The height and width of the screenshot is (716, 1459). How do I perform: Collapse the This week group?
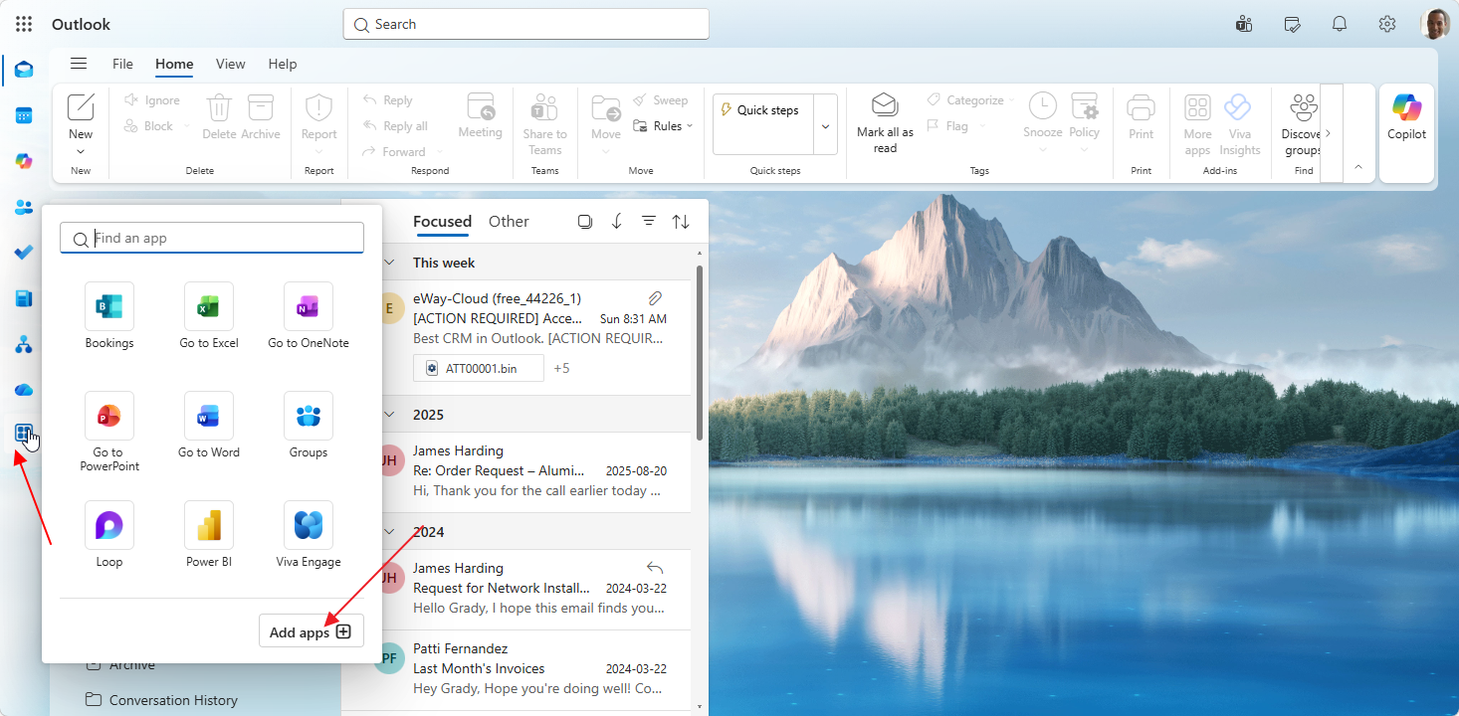(x=388, y=263)
